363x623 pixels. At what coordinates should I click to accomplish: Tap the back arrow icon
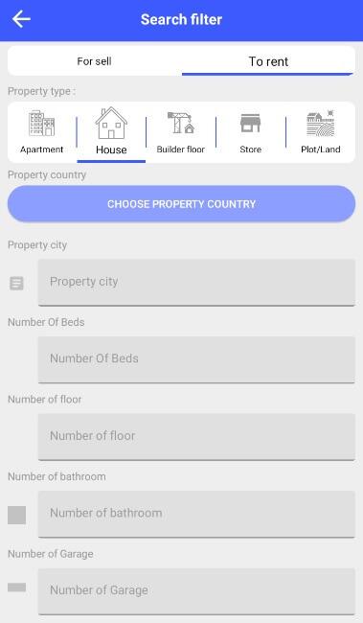21,19
